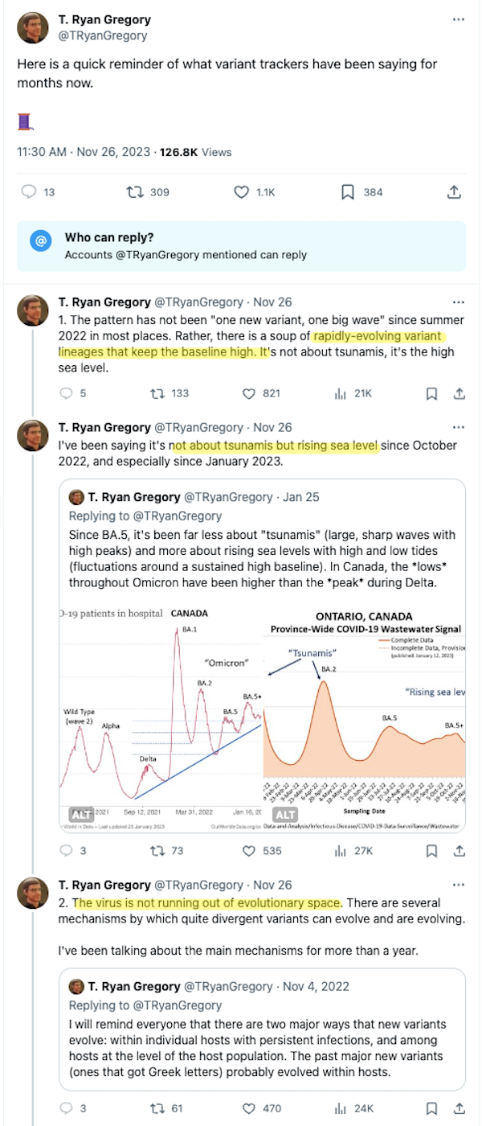Click the @TRyanGregory handle under the author name
Viewport: 482px width, 1126px height.
[103, 35]
